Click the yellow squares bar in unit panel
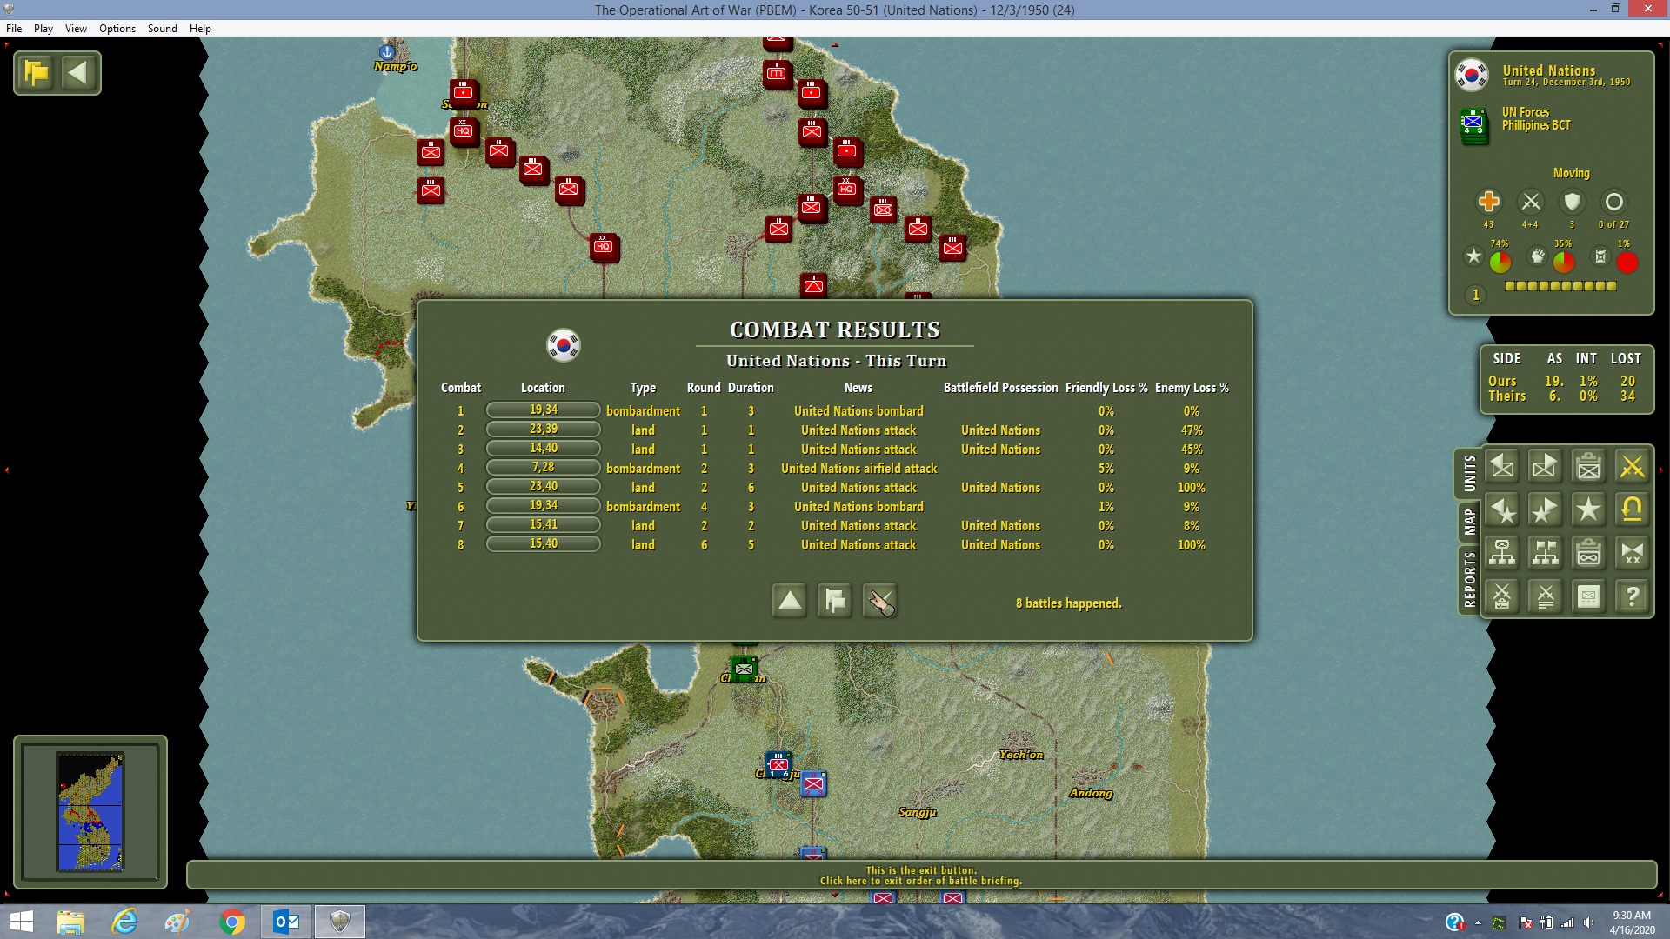Viewport: 1670px width, 939px height. pyautogui.click(x=1560, y=286)
